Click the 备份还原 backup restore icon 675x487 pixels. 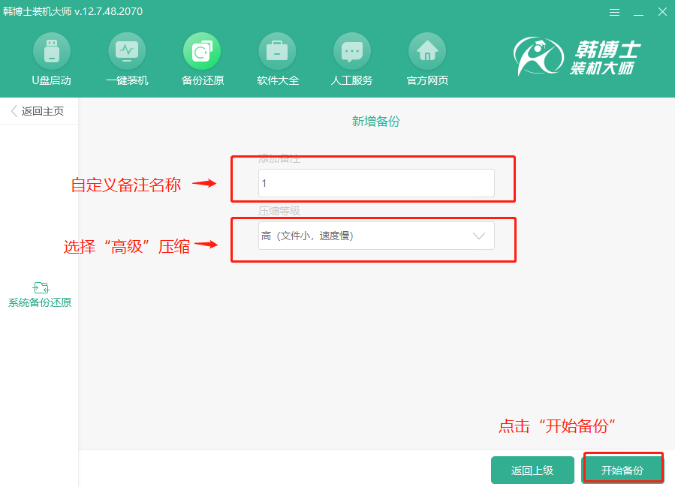(202, 51)
